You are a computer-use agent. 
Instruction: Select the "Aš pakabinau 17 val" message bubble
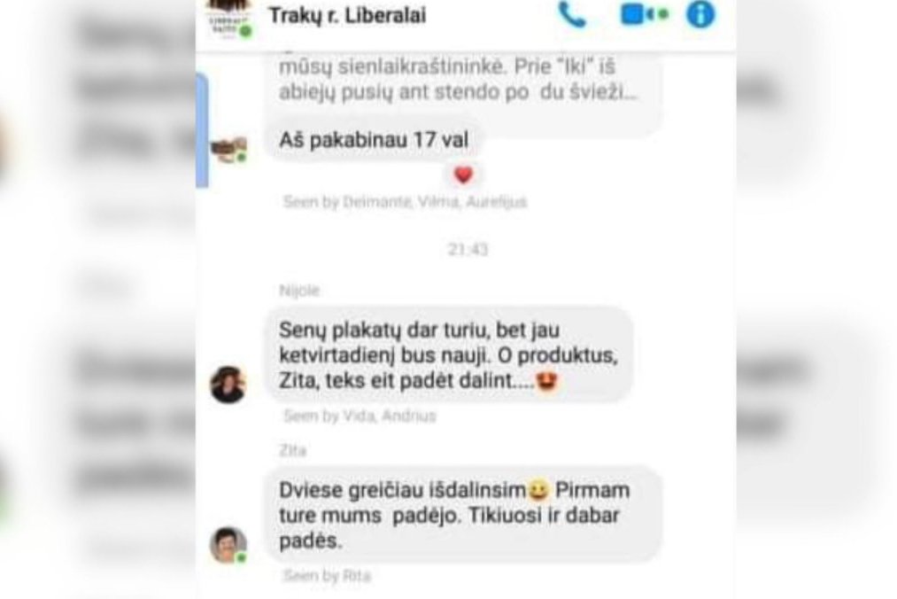tap(374, 140)
